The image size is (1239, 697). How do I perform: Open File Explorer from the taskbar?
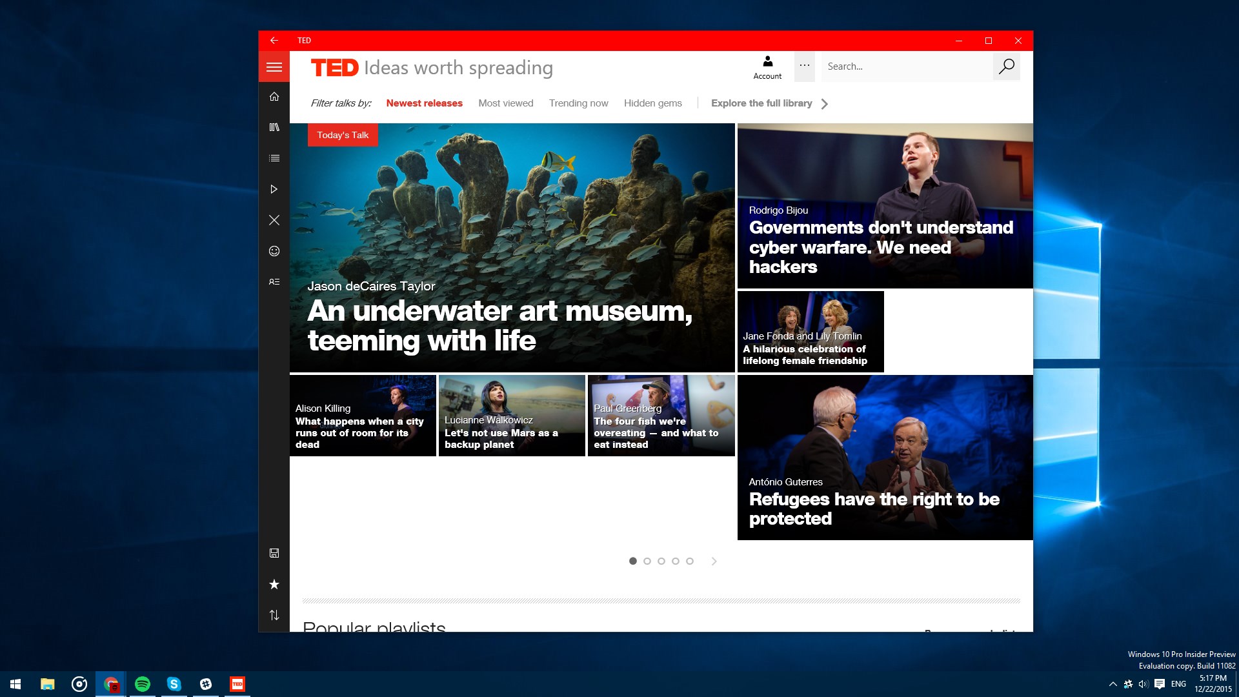(x=47, y=684)
